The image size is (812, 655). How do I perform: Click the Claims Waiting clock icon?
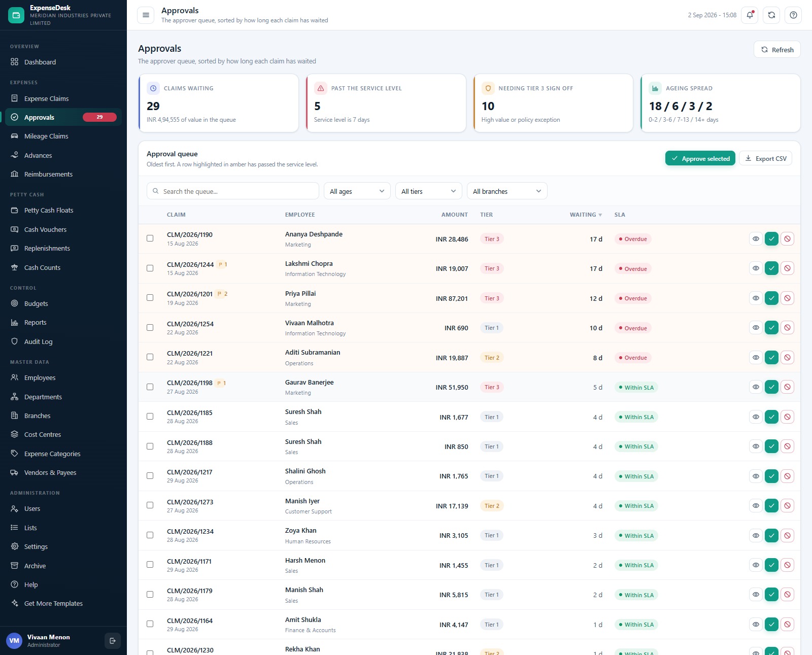point(153,88)
